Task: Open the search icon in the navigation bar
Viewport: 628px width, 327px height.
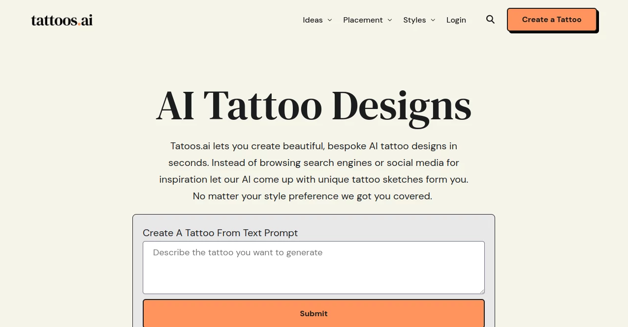Action: (490, 20)
